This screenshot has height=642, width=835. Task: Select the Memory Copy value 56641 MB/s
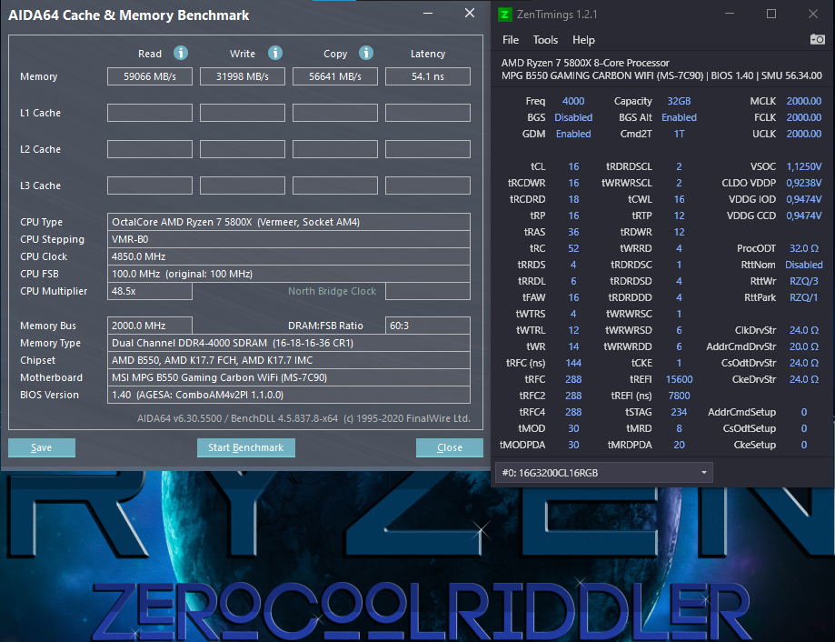click(x=335, y=76)
